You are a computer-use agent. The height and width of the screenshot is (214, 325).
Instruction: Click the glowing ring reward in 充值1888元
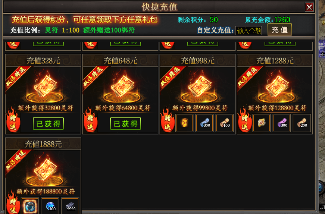click(29, 206)
